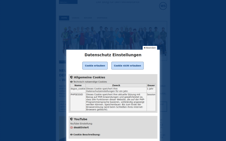Open the HOME tab in background page
226x141 pixels.
coord(64,18)
